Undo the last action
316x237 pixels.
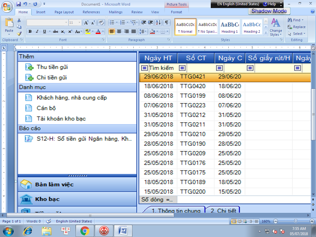pos(25,4)
